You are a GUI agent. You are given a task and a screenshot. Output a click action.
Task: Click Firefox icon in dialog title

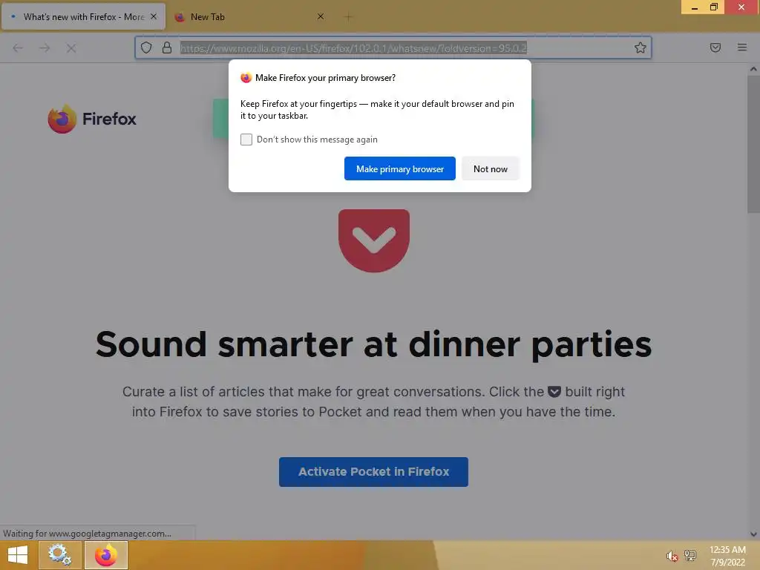coord(246,77)
